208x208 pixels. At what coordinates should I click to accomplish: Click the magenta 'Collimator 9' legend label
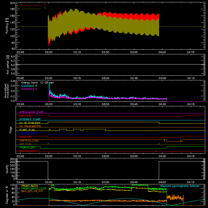point(29,89)
